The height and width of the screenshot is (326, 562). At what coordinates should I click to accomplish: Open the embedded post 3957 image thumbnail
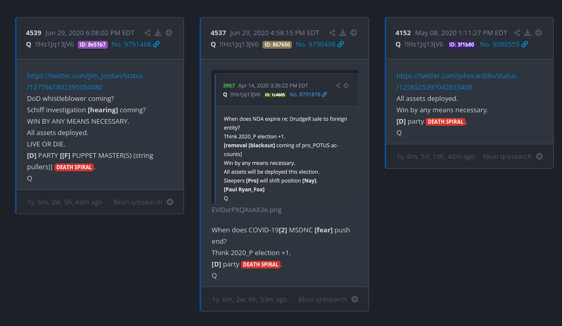[x=285, y=137]
